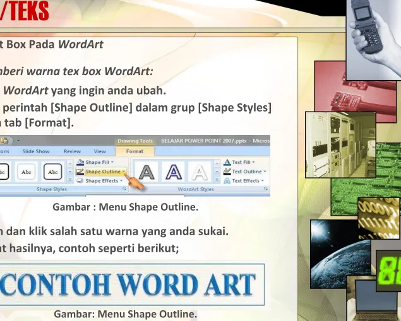401x321 pixels.
Task: Switch to the Format tab
Action: tap(135, 151)
